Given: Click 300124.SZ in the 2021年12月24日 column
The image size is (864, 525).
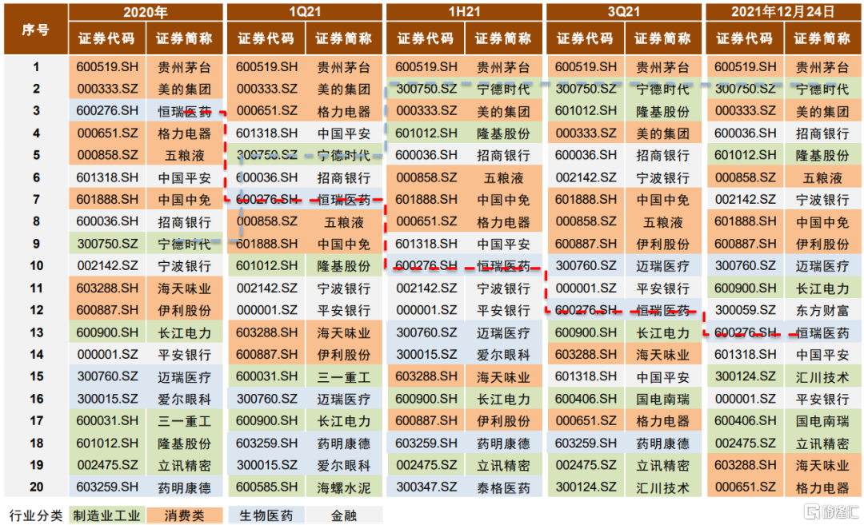Looking at the screenshot, I should point(745,377).
